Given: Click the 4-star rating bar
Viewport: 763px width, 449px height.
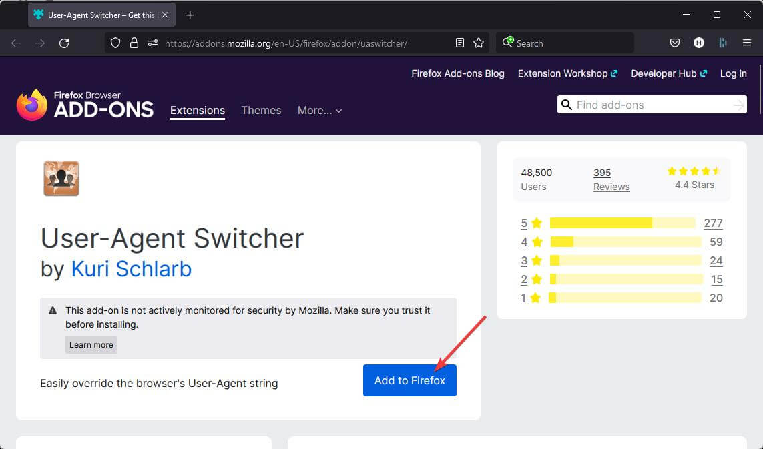Looking at the screenshot, I should [625, 242].
